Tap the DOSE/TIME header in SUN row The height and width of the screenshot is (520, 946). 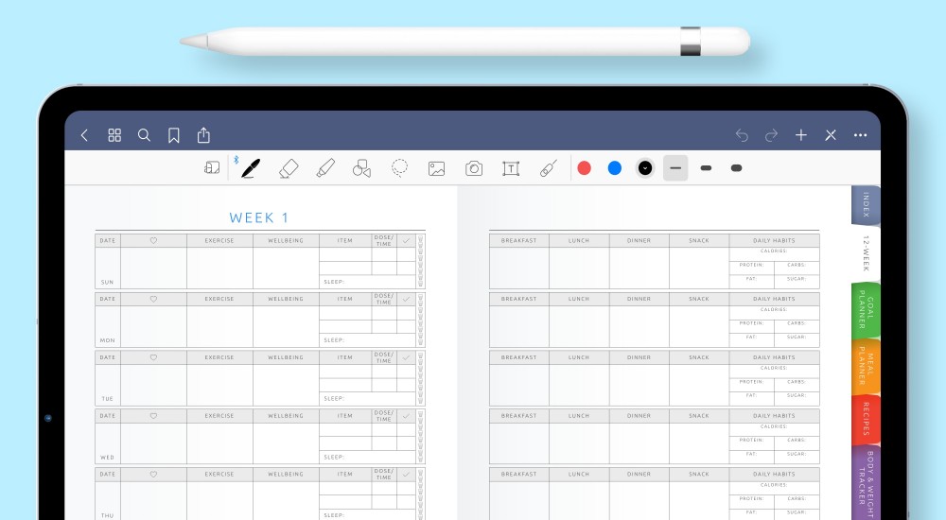point(384,240)
